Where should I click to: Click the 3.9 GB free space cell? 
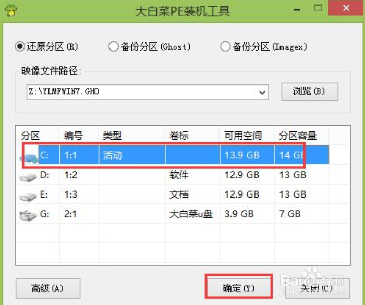pos(239,214)
